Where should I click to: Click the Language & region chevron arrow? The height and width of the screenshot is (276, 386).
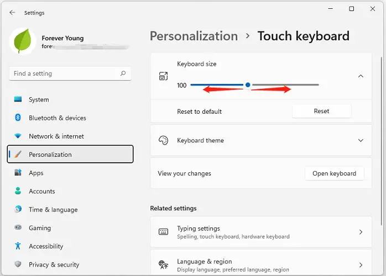(x=361, y=265)
